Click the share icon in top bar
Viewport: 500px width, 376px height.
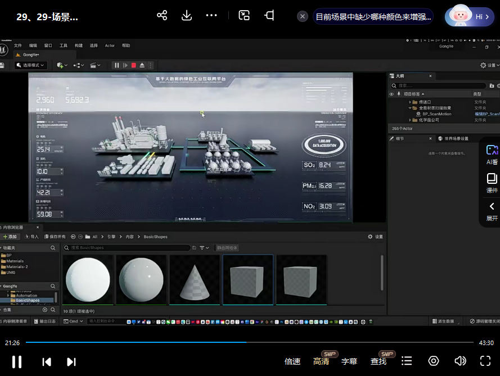(x=162, y=15)
